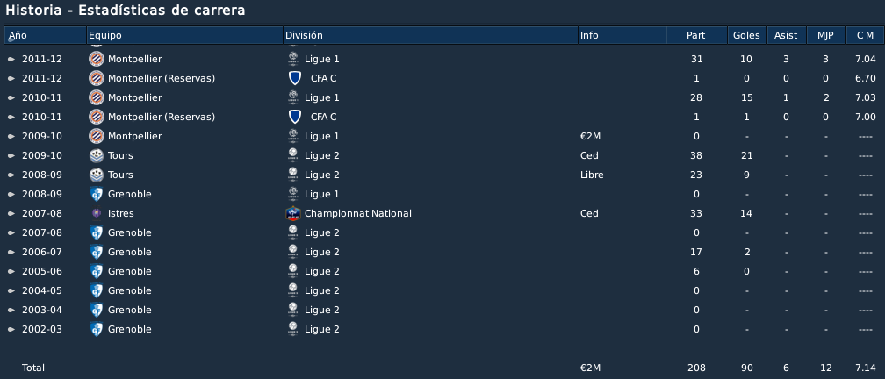Expand the 2002-03 Grenoble row arrow
This screenshot has width=885, height=379.
[x=11, y=329]
